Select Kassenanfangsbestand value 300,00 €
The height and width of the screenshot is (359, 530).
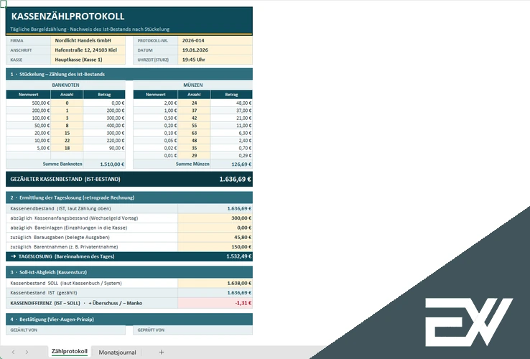click(215, 218)
